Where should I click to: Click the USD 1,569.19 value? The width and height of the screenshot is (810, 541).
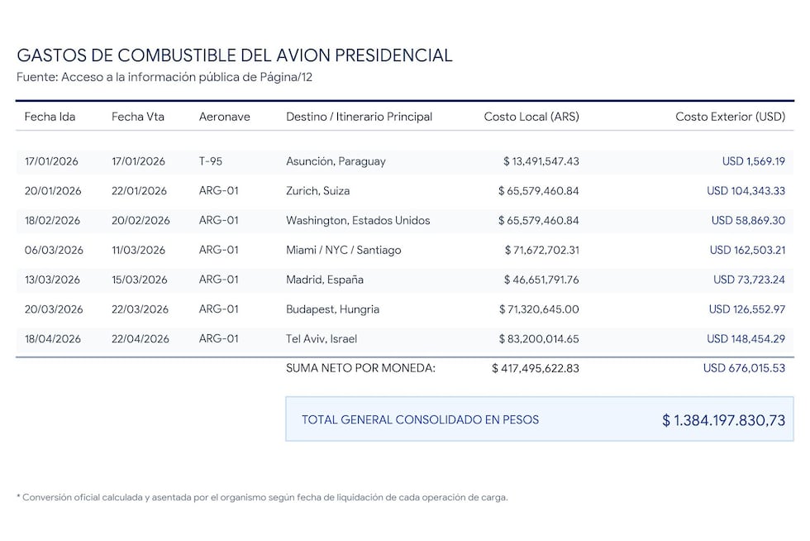point(753,161)
